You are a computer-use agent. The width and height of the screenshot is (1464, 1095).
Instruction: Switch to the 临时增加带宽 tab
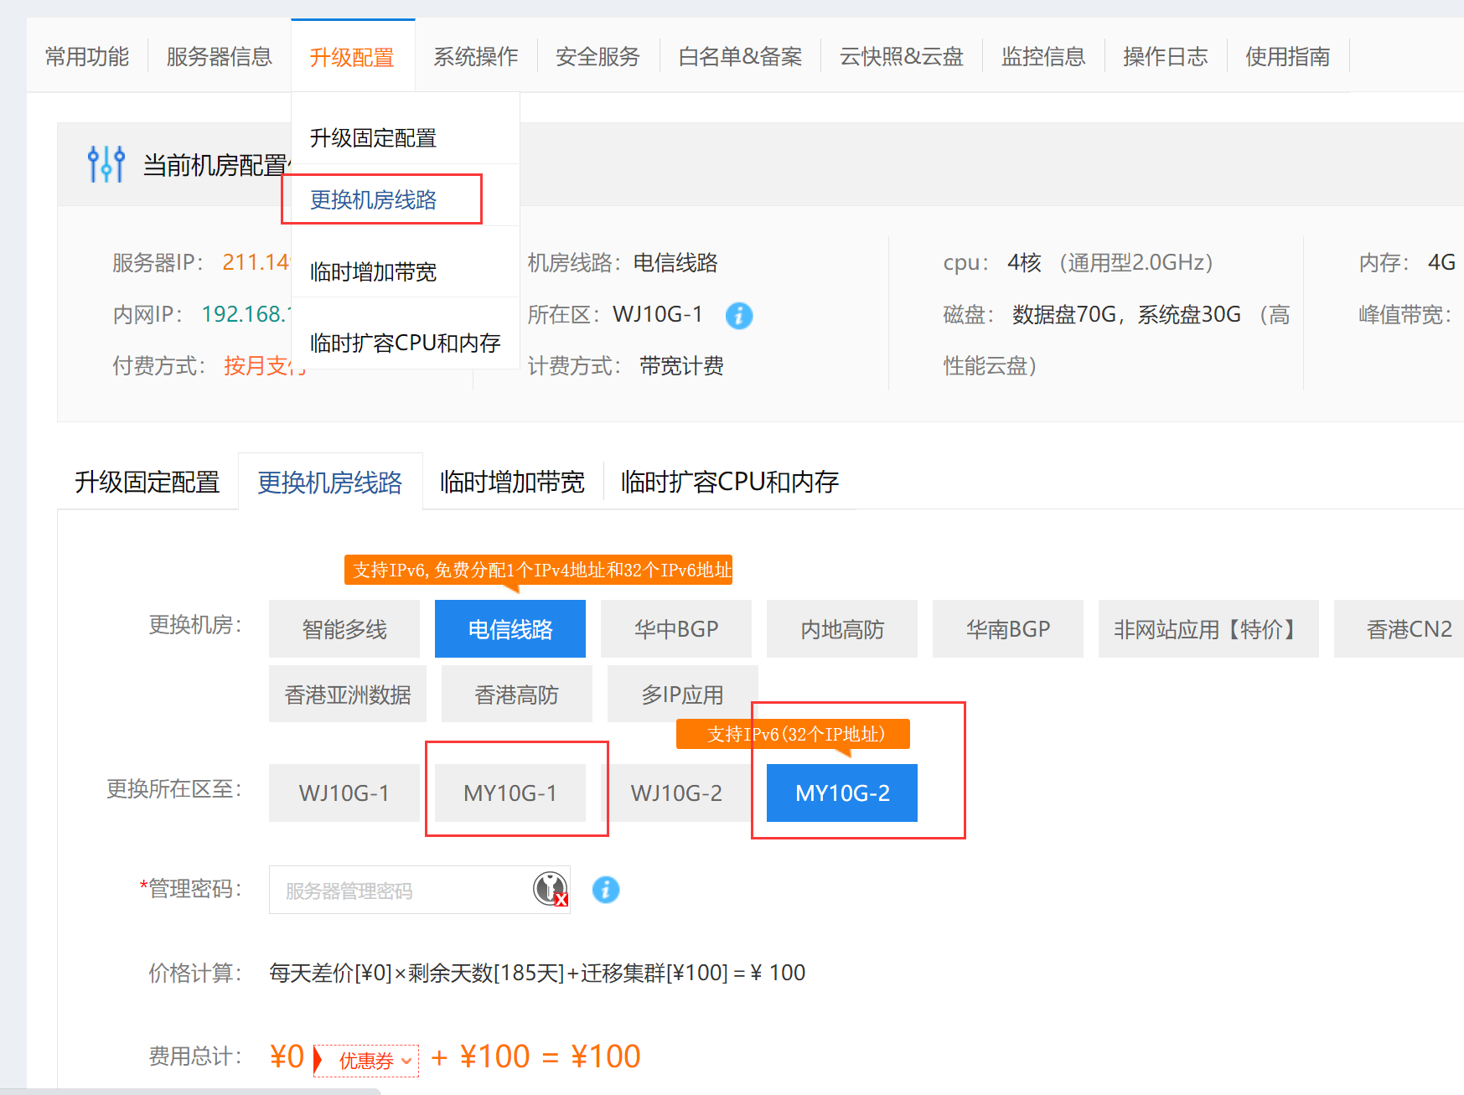[512, 483]
